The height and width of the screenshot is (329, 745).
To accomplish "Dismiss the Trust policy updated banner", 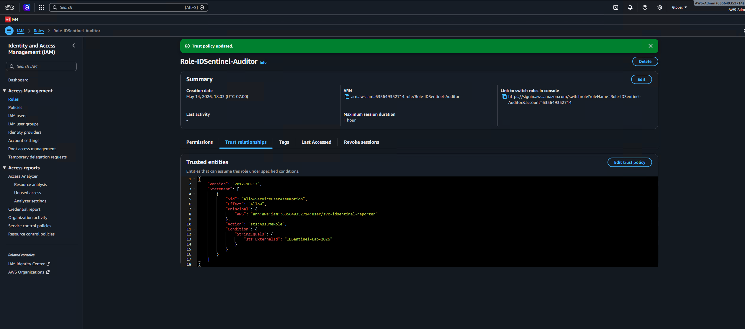I will 650,46.
